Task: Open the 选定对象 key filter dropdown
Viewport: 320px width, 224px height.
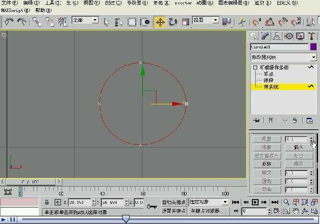Action: 208,202
